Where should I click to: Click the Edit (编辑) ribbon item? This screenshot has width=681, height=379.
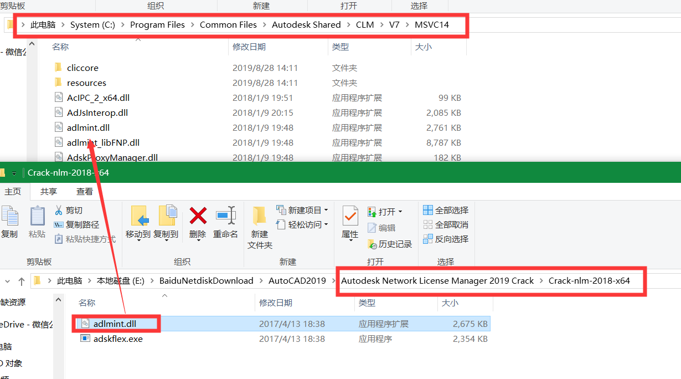[382, 228]
